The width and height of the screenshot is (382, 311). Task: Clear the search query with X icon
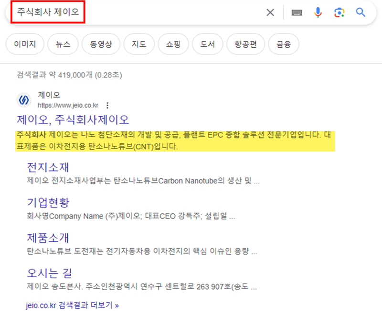click(270, 12)
